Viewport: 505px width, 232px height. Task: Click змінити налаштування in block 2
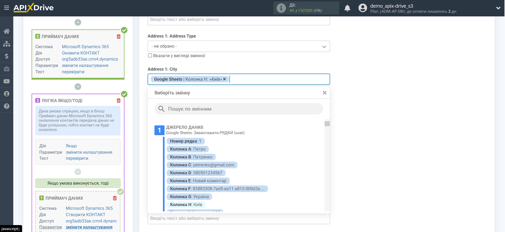point(85,65)
